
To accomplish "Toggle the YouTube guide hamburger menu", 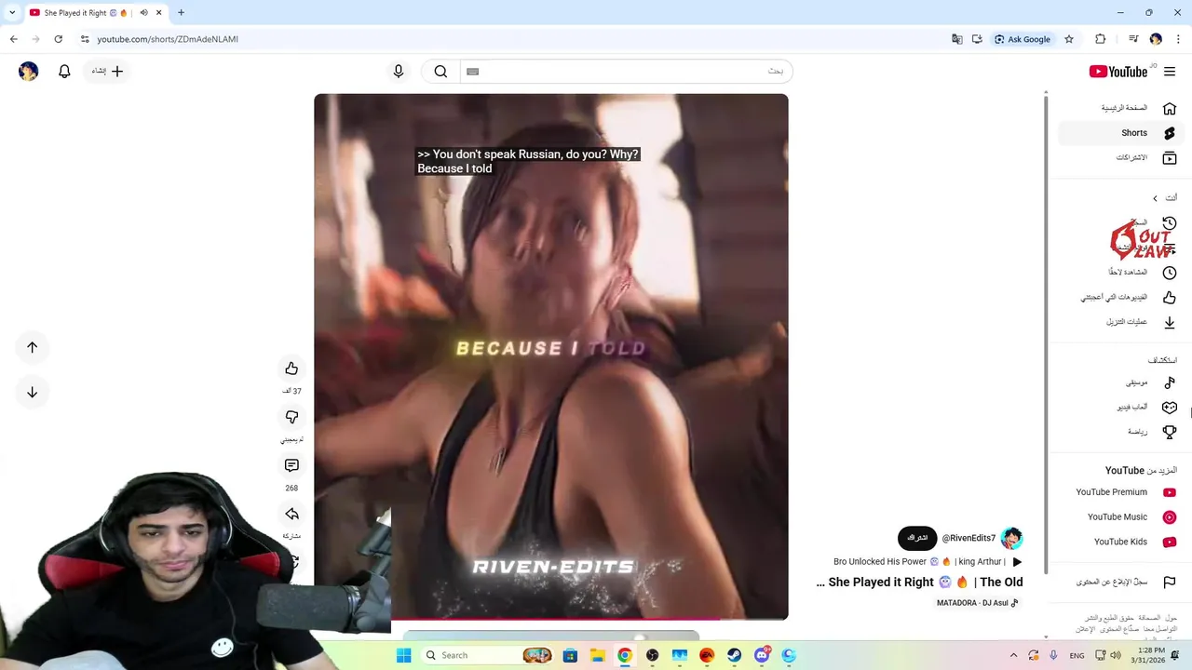I will [1170, 72].
